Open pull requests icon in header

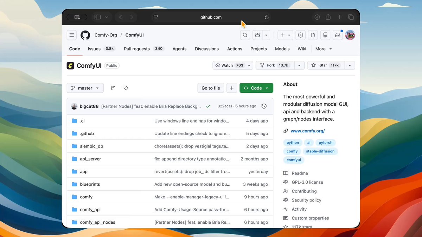(x=313, y=35)
